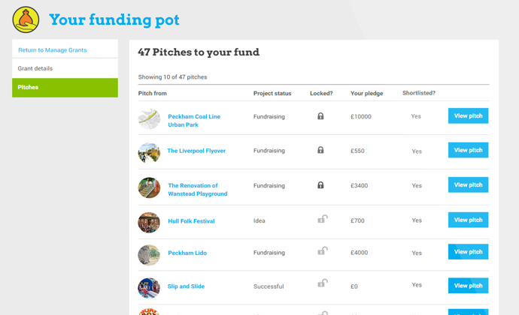The image size is (519, 315).
Task: View pitch for Slip and Slide
Action: point(468,285)
